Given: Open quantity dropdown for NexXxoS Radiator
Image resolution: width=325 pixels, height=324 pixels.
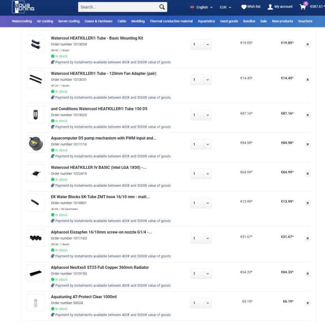Looking at the screenshot, I should coord(201,274).
